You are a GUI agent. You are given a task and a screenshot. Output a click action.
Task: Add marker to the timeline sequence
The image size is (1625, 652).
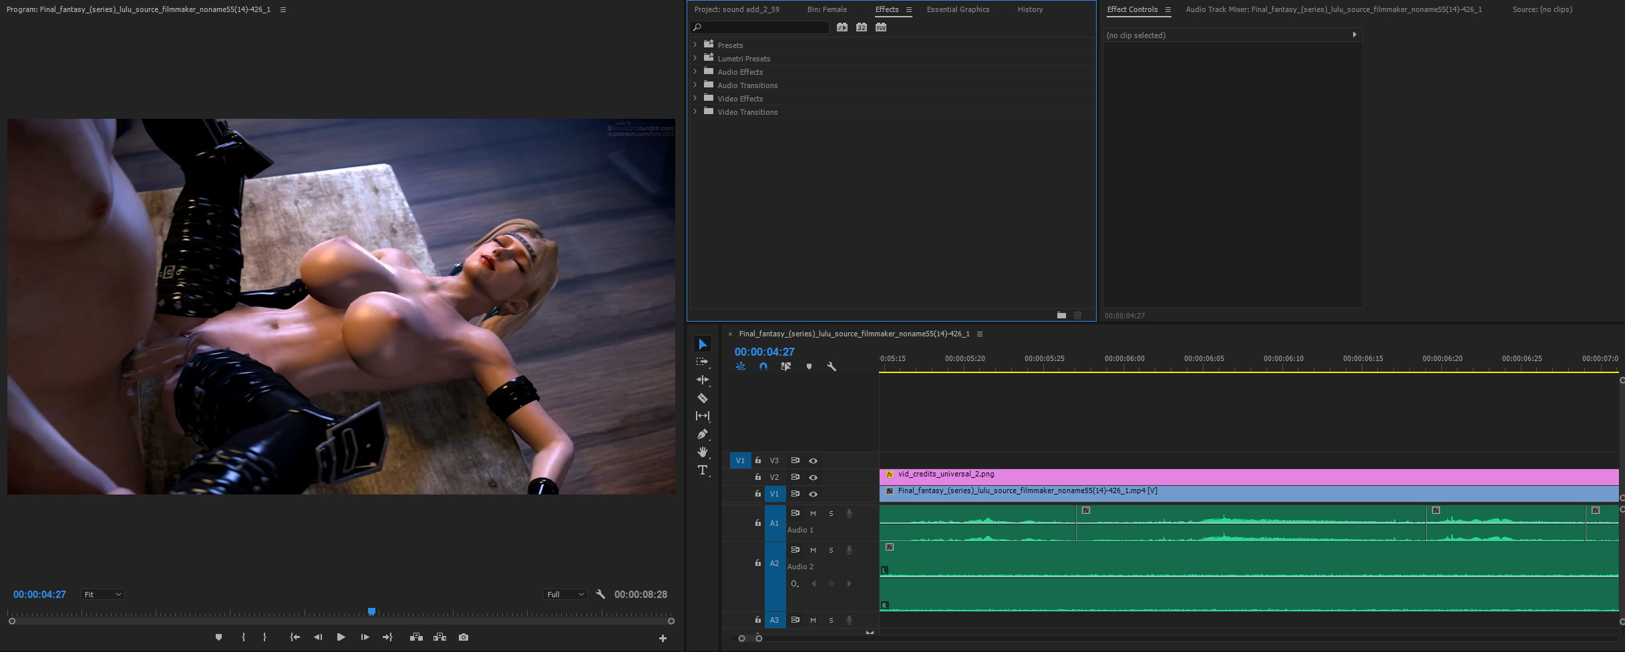click(809, 366)
